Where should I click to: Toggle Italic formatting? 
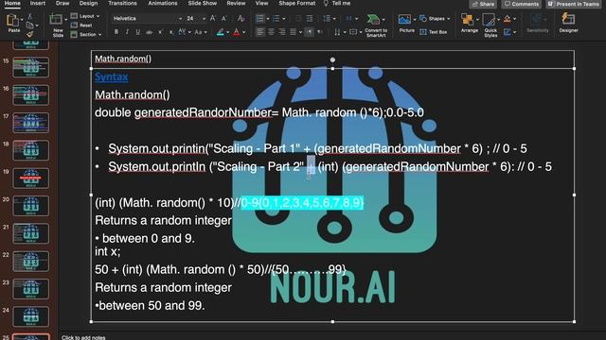pyautogui.click(x=127, y=32)
